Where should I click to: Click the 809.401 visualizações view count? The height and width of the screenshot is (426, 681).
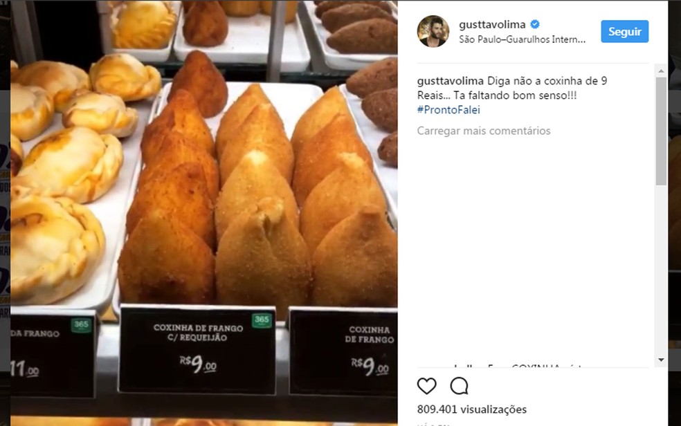pyautogui.click(x=472, y=409)
